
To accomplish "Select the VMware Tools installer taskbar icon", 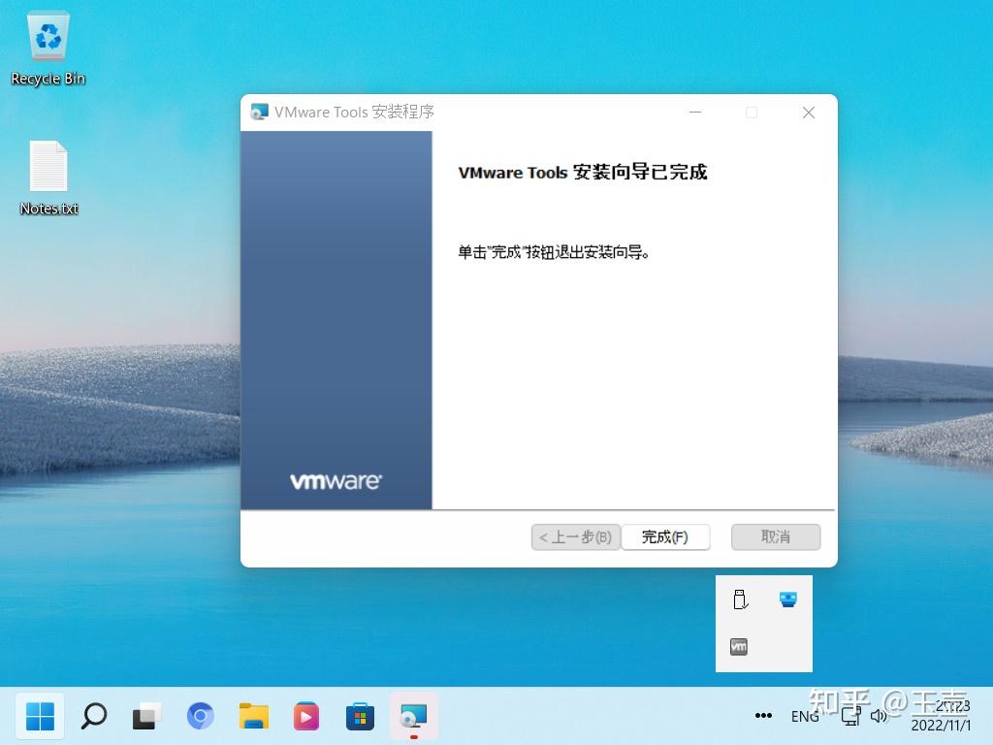I will tap(414, 716).
